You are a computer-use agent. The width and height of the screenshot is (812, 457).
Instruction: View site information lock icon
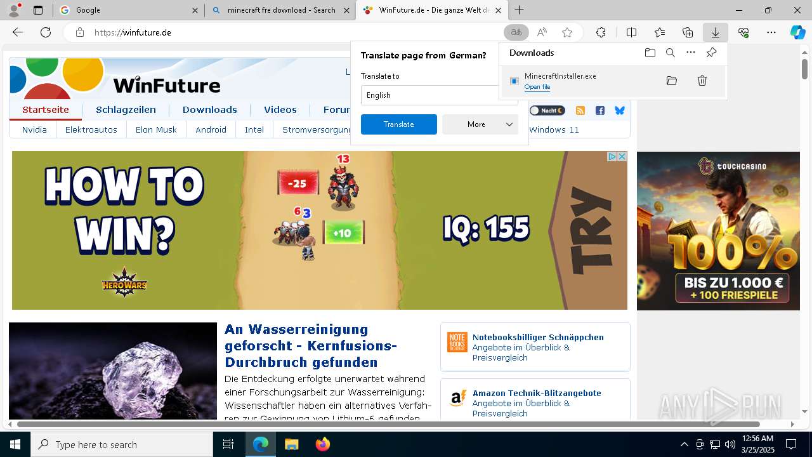coord(79,32)
